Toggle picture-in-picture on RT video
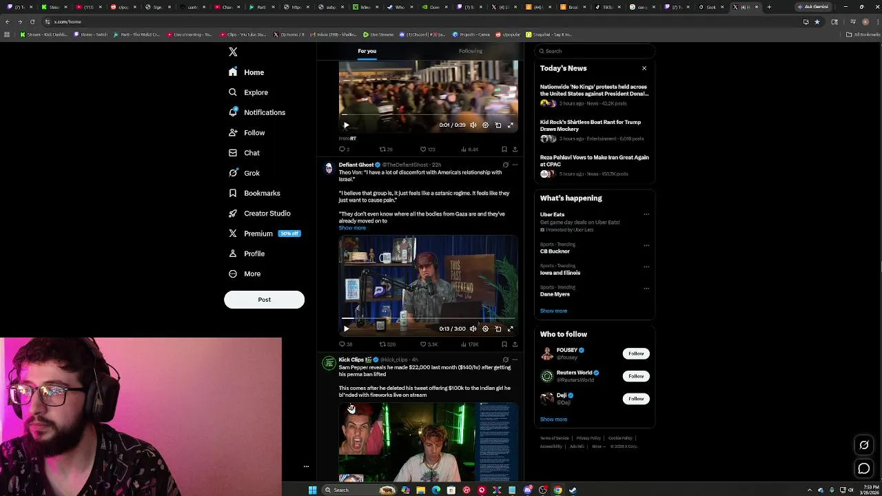Viewport: 882px width, 496px height. [498, 125]
